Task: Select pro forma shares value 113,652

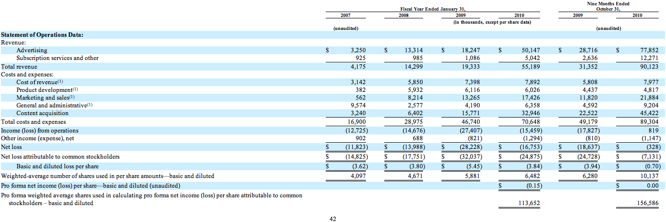Action: [529, 204]
